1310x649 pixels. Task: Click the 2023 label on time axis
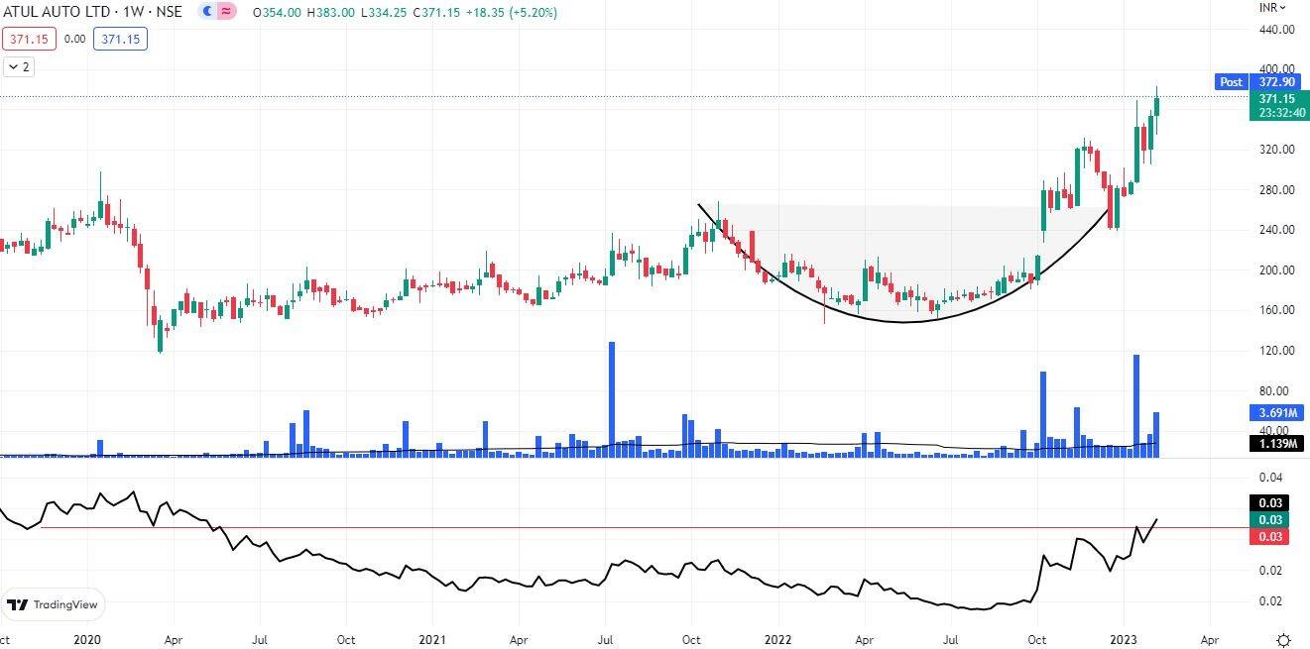point(1123,640)
